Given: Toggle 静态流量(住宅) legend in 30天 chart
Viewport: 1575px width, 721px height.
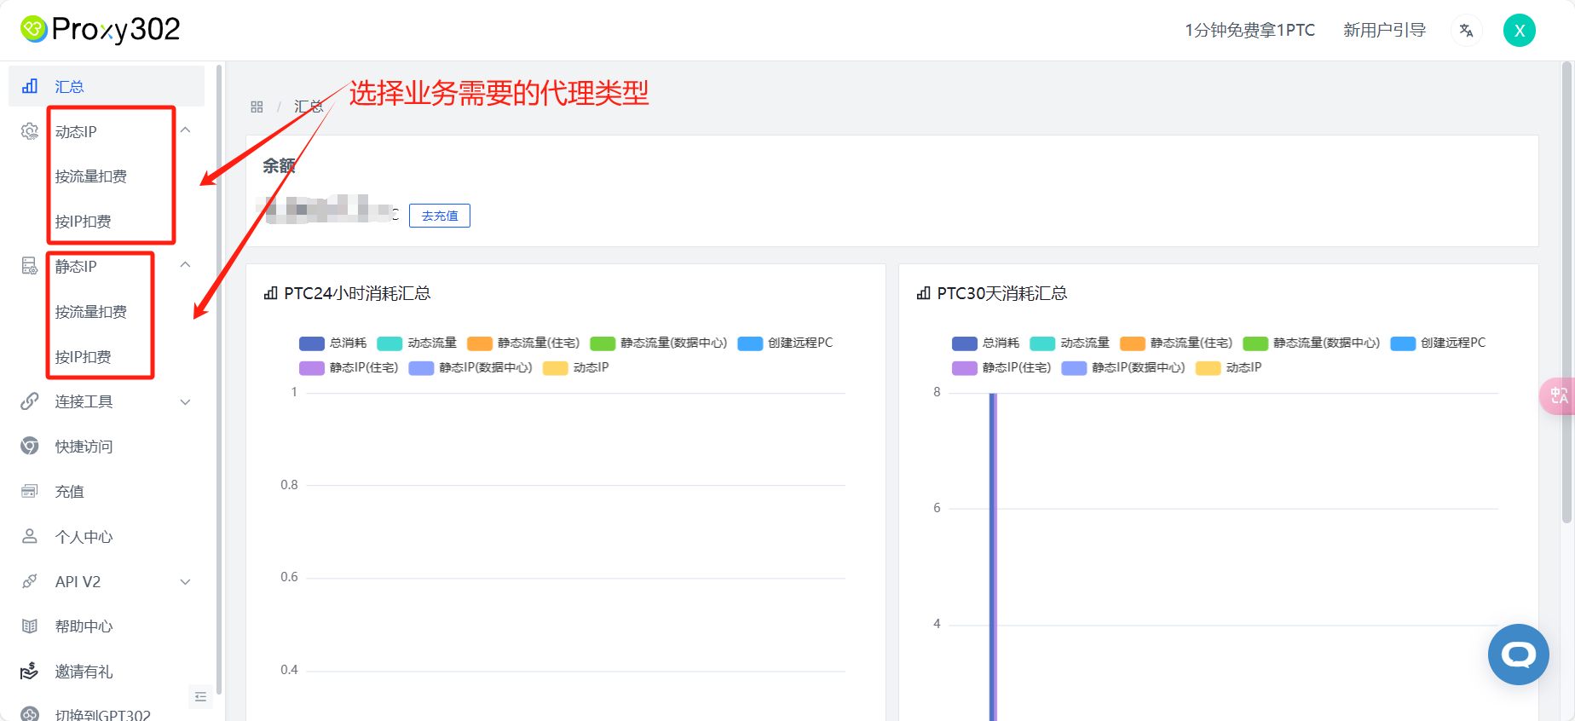Looking at the screenshot, I should click(x=1176, y=343).
